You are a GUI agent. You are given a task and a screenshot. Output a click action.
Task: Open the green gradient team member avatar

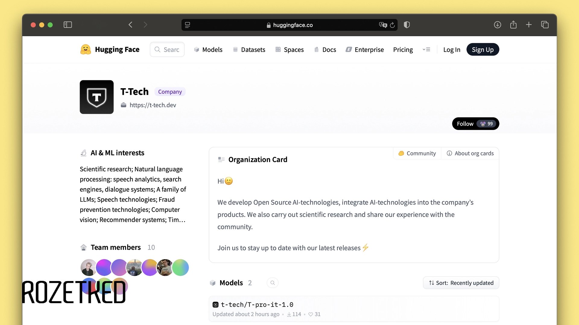pyautogui.click(x=180, y=268)
